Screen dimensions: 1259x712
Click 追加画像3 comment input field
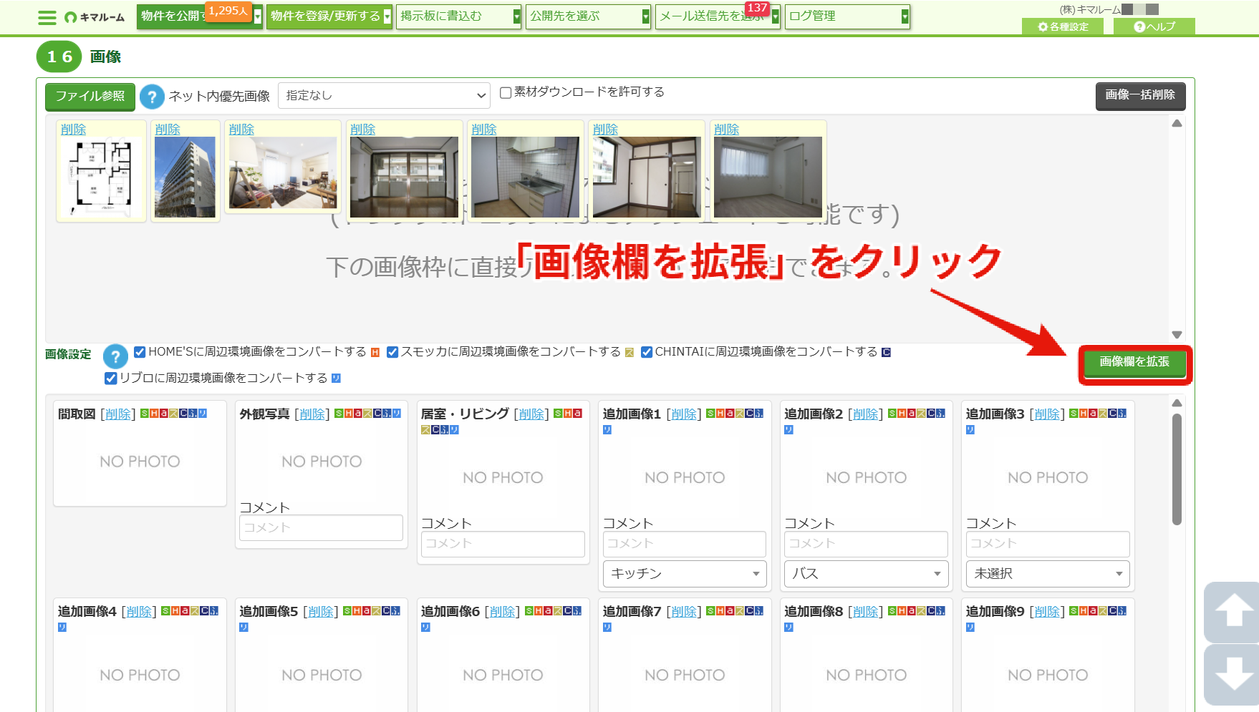pyautogui.click(x=1048, y=544)
